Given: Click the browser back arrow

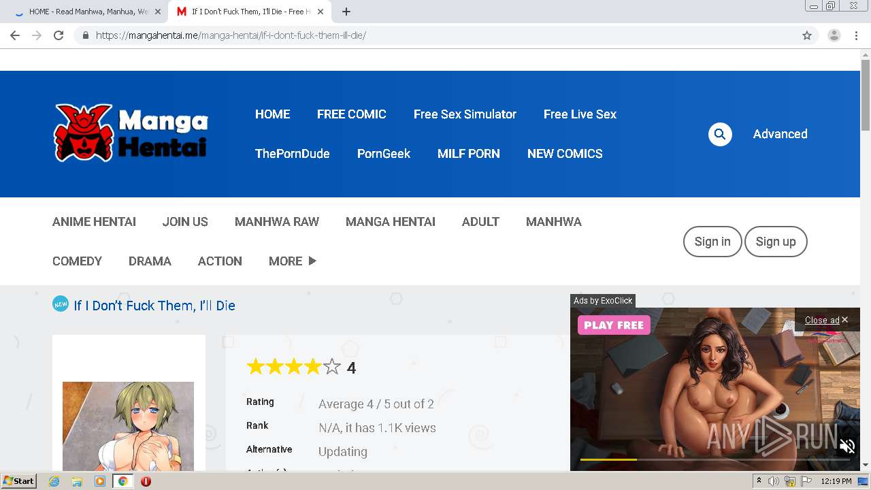Looking at the screenshot, I should (15, 35).
